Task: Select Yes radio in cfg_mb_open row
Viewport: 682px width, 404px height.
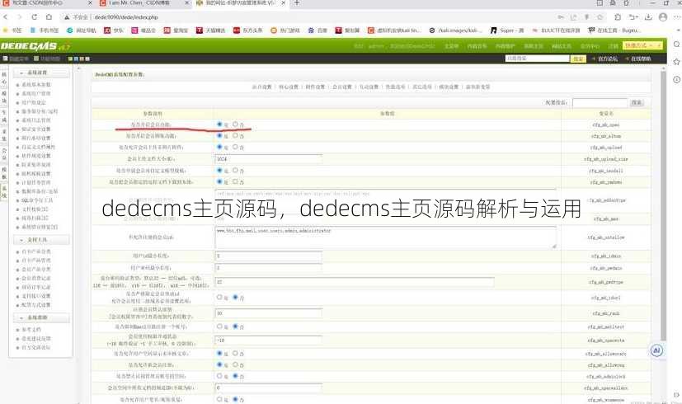Action: [219, 124]
